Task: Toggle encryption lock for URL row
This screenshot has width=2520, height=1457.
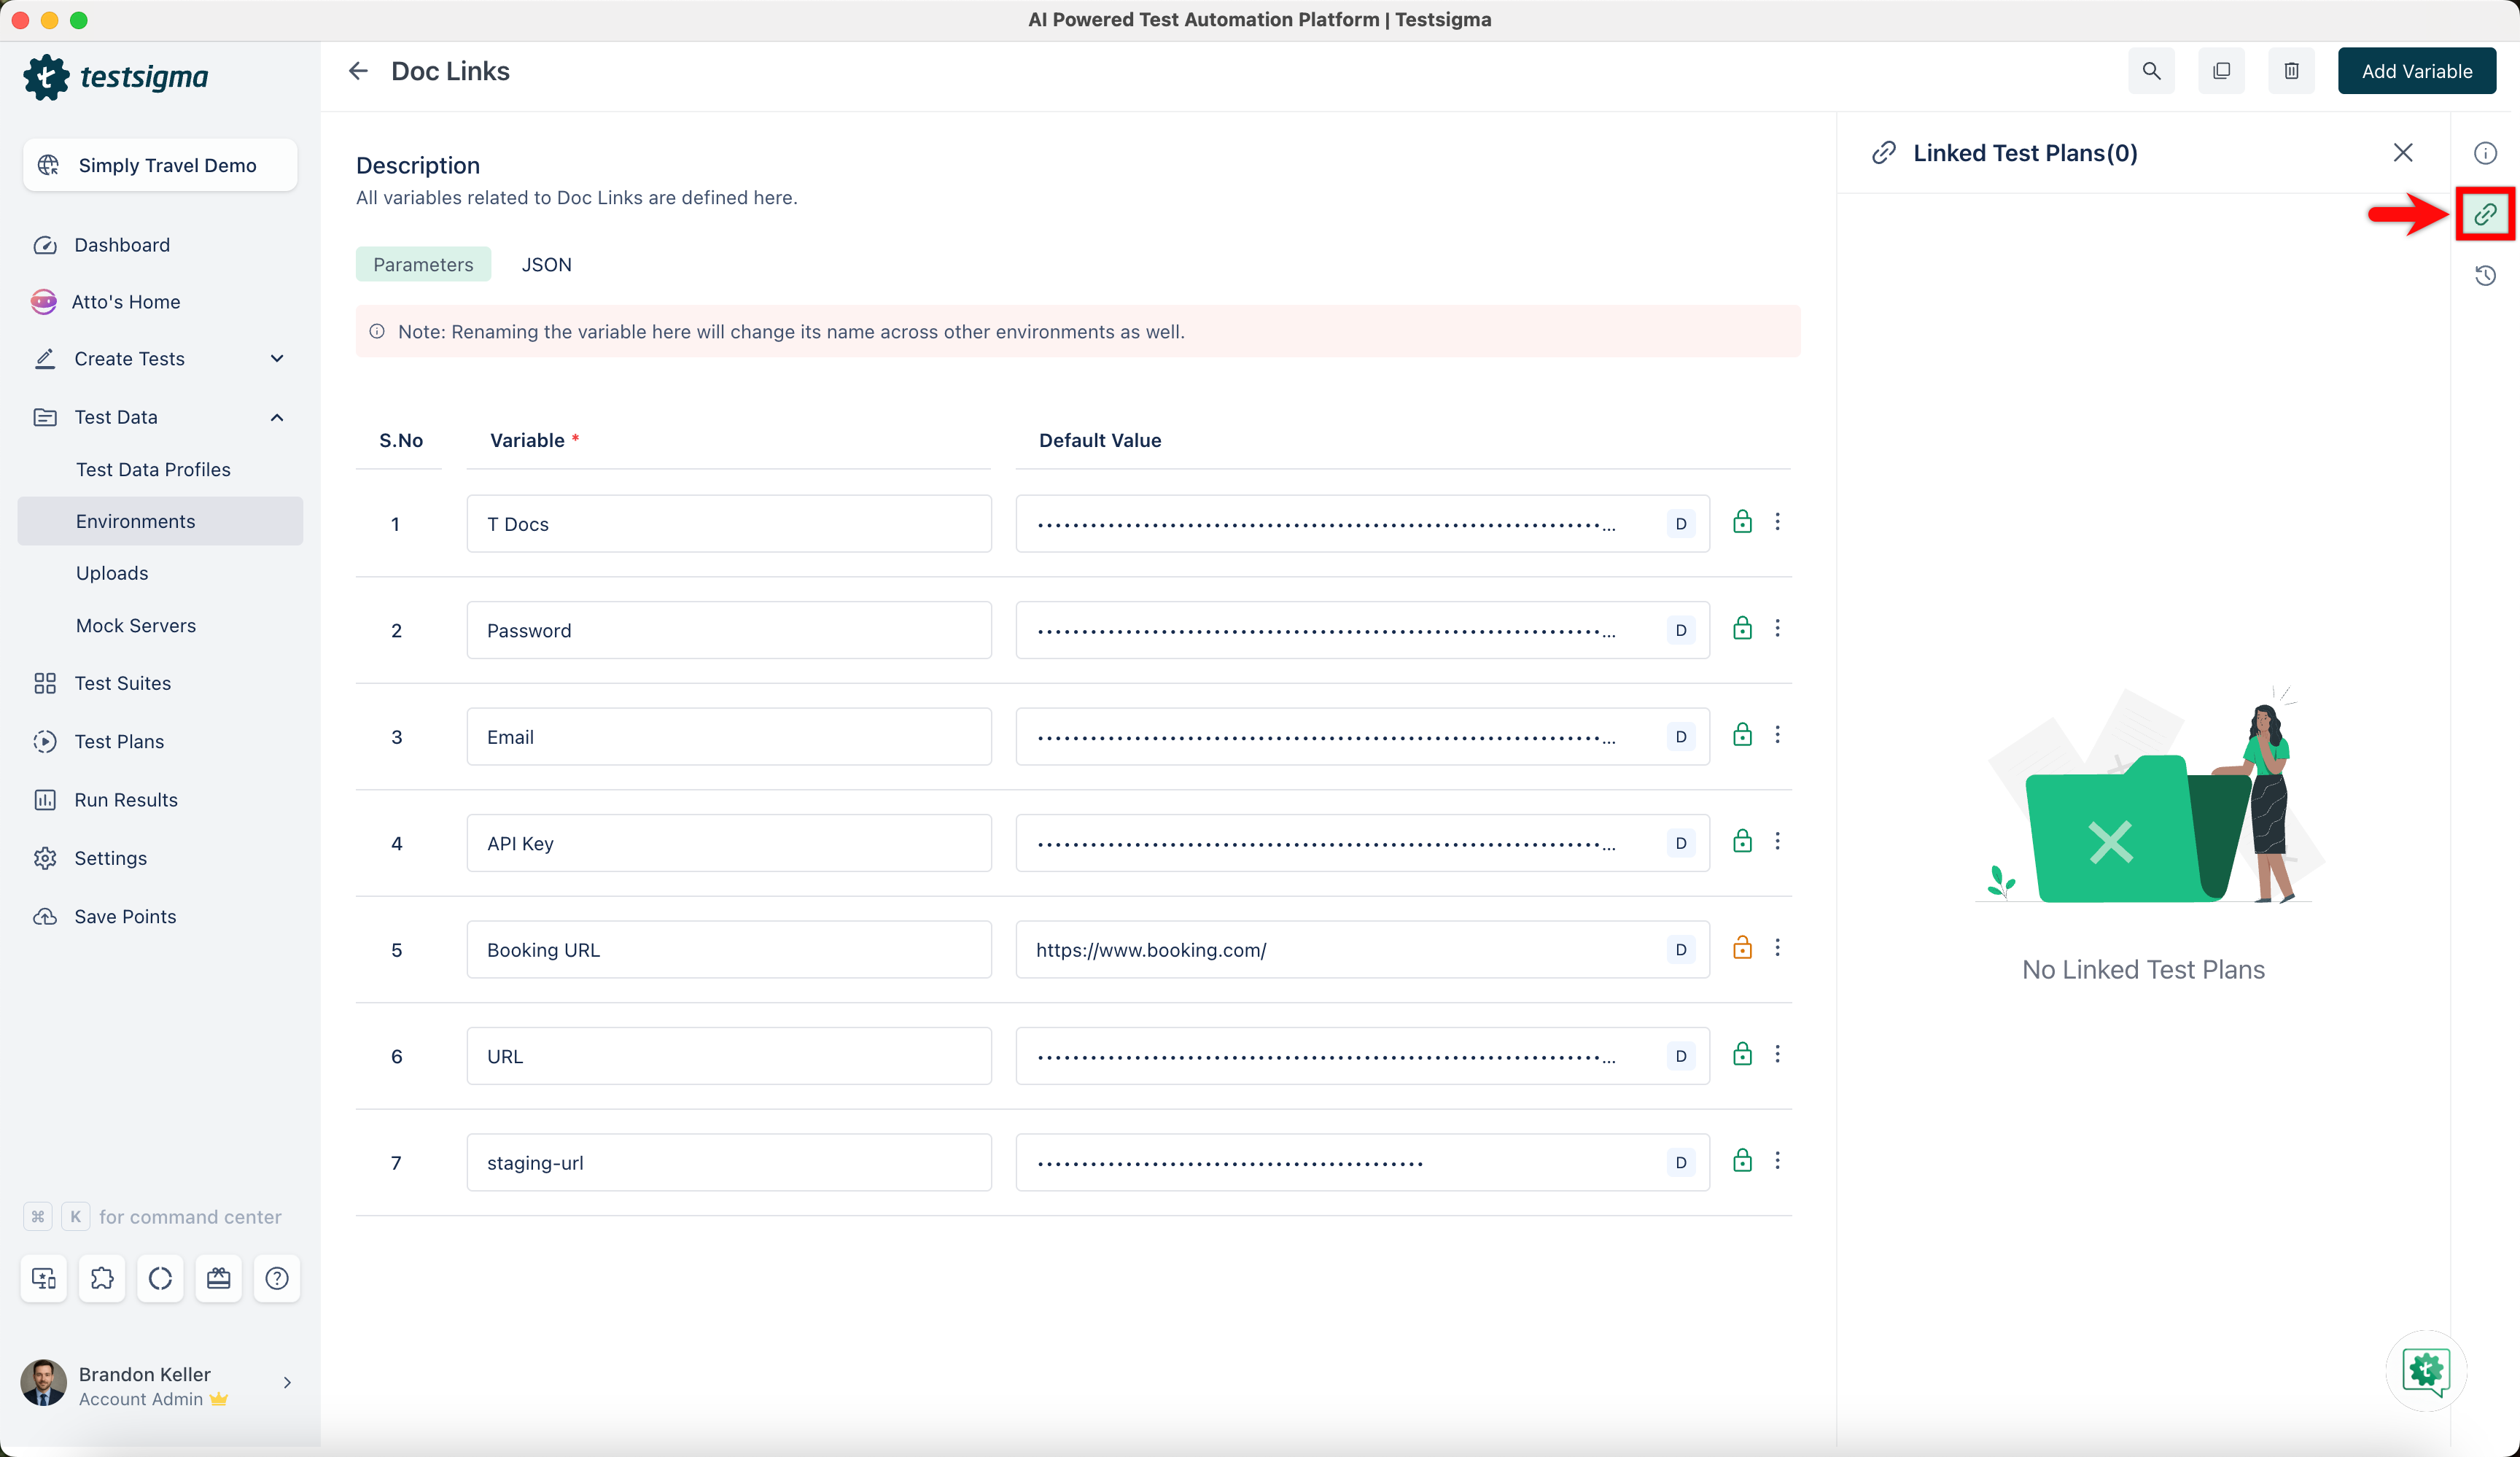Action: coord(1742,1054)
